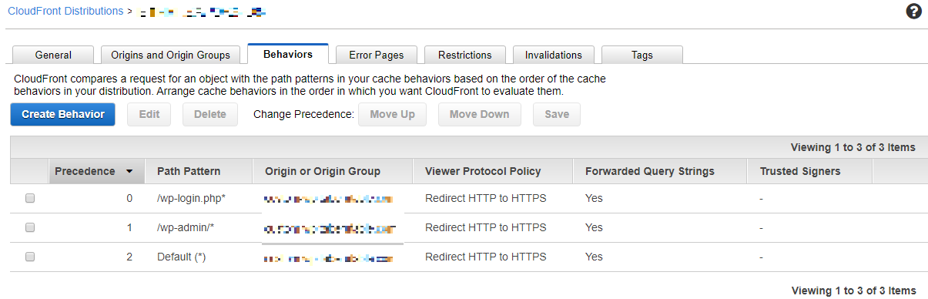This screenshot has height=299, width=928.
Task: Follow the CloudFront Distributions breadcrumb link
Action: tap(65, 12)
